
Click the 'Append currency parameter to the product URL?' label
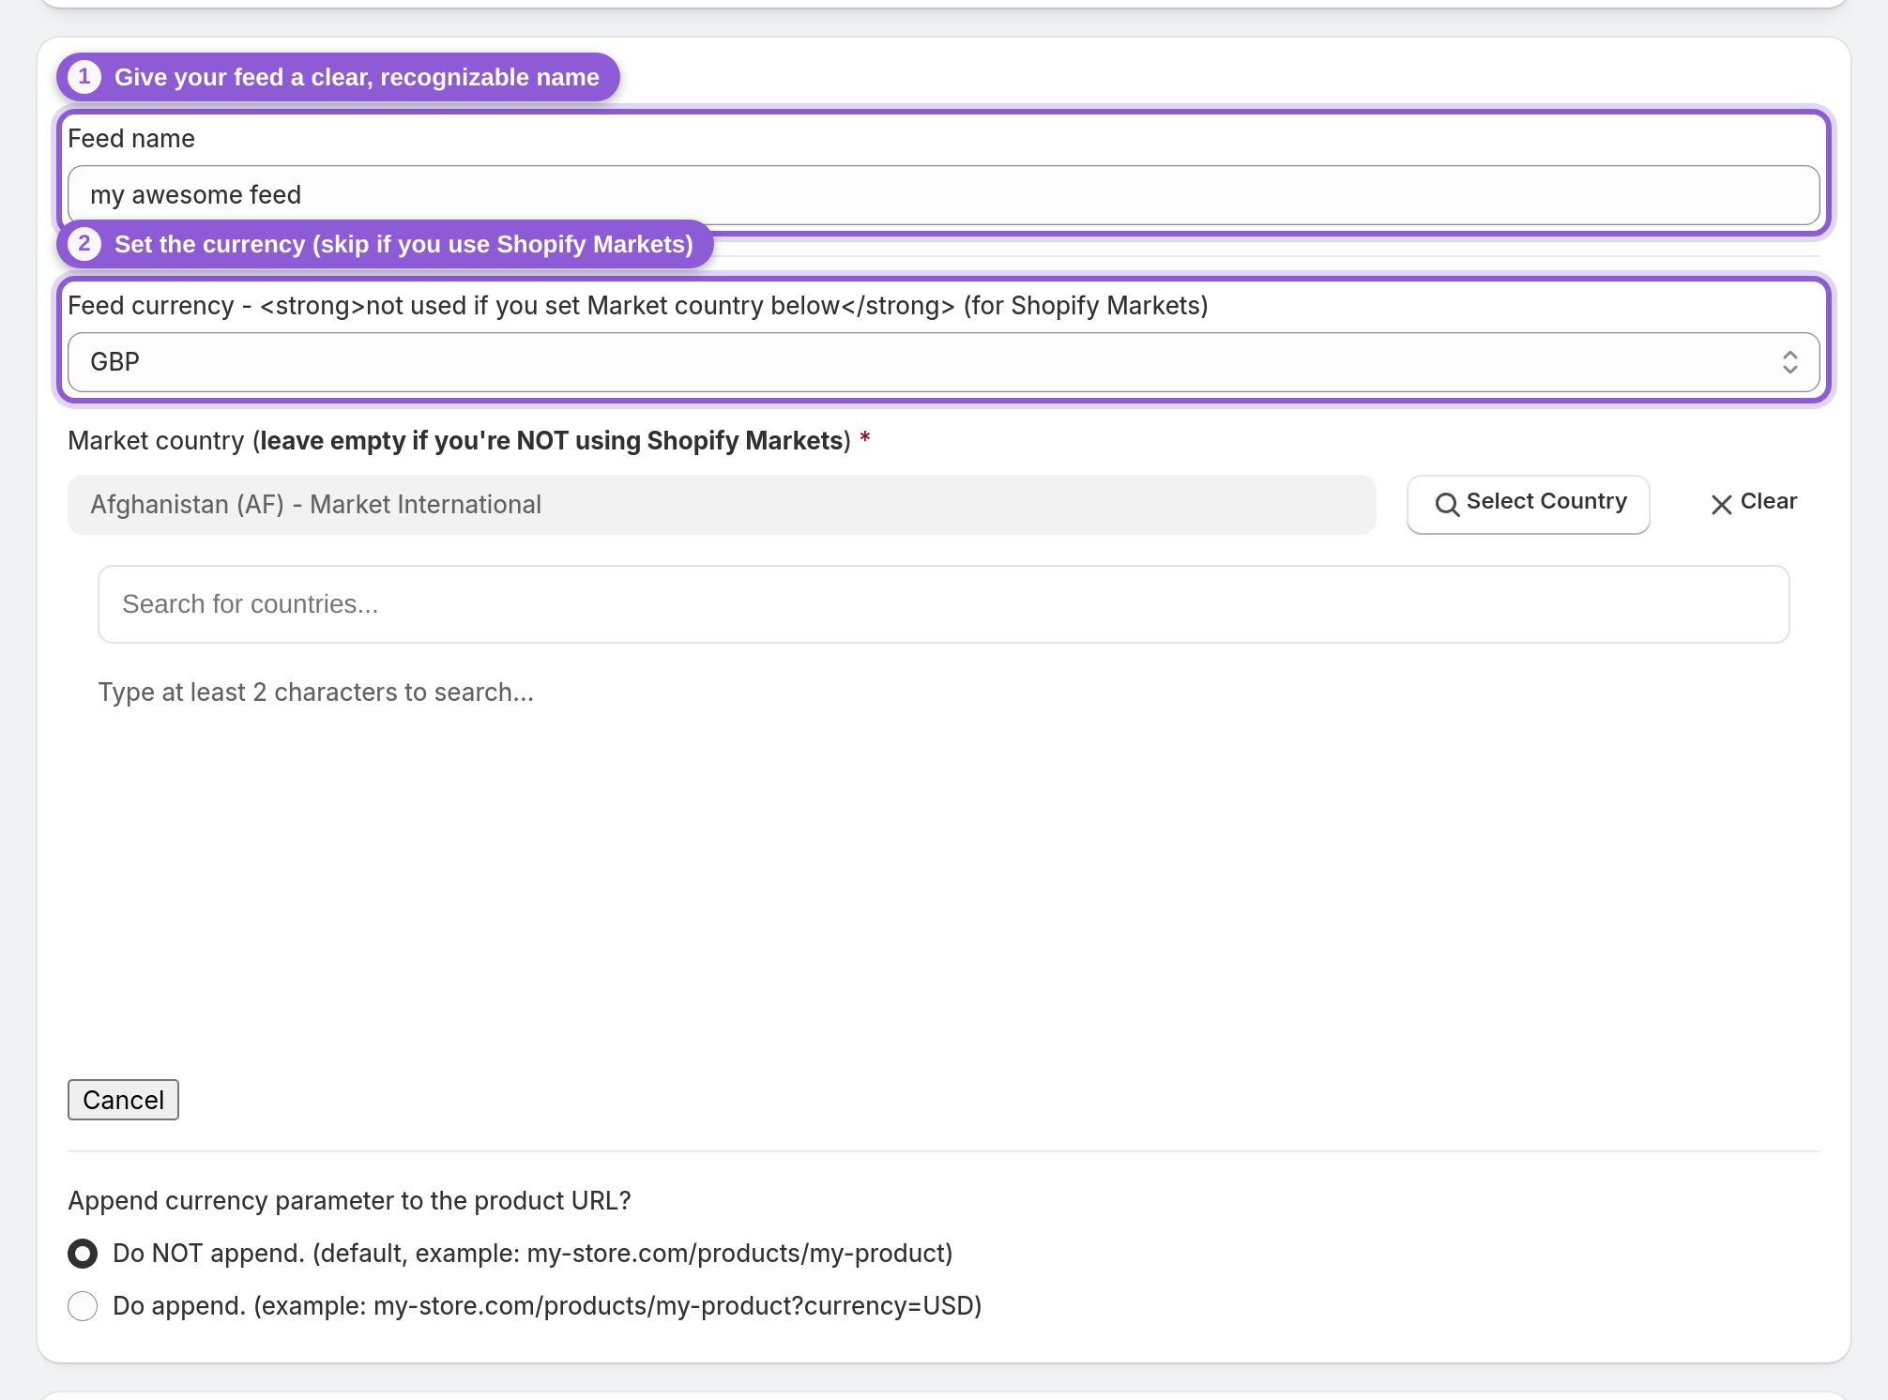click(x=349, y=1201)
